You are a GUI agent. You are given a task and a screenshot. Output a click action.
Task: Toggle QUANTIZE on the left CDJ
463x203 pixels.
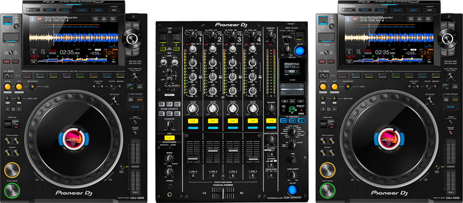[16, 62]
